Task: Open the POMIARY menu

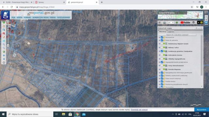Action: coord(27,18)
